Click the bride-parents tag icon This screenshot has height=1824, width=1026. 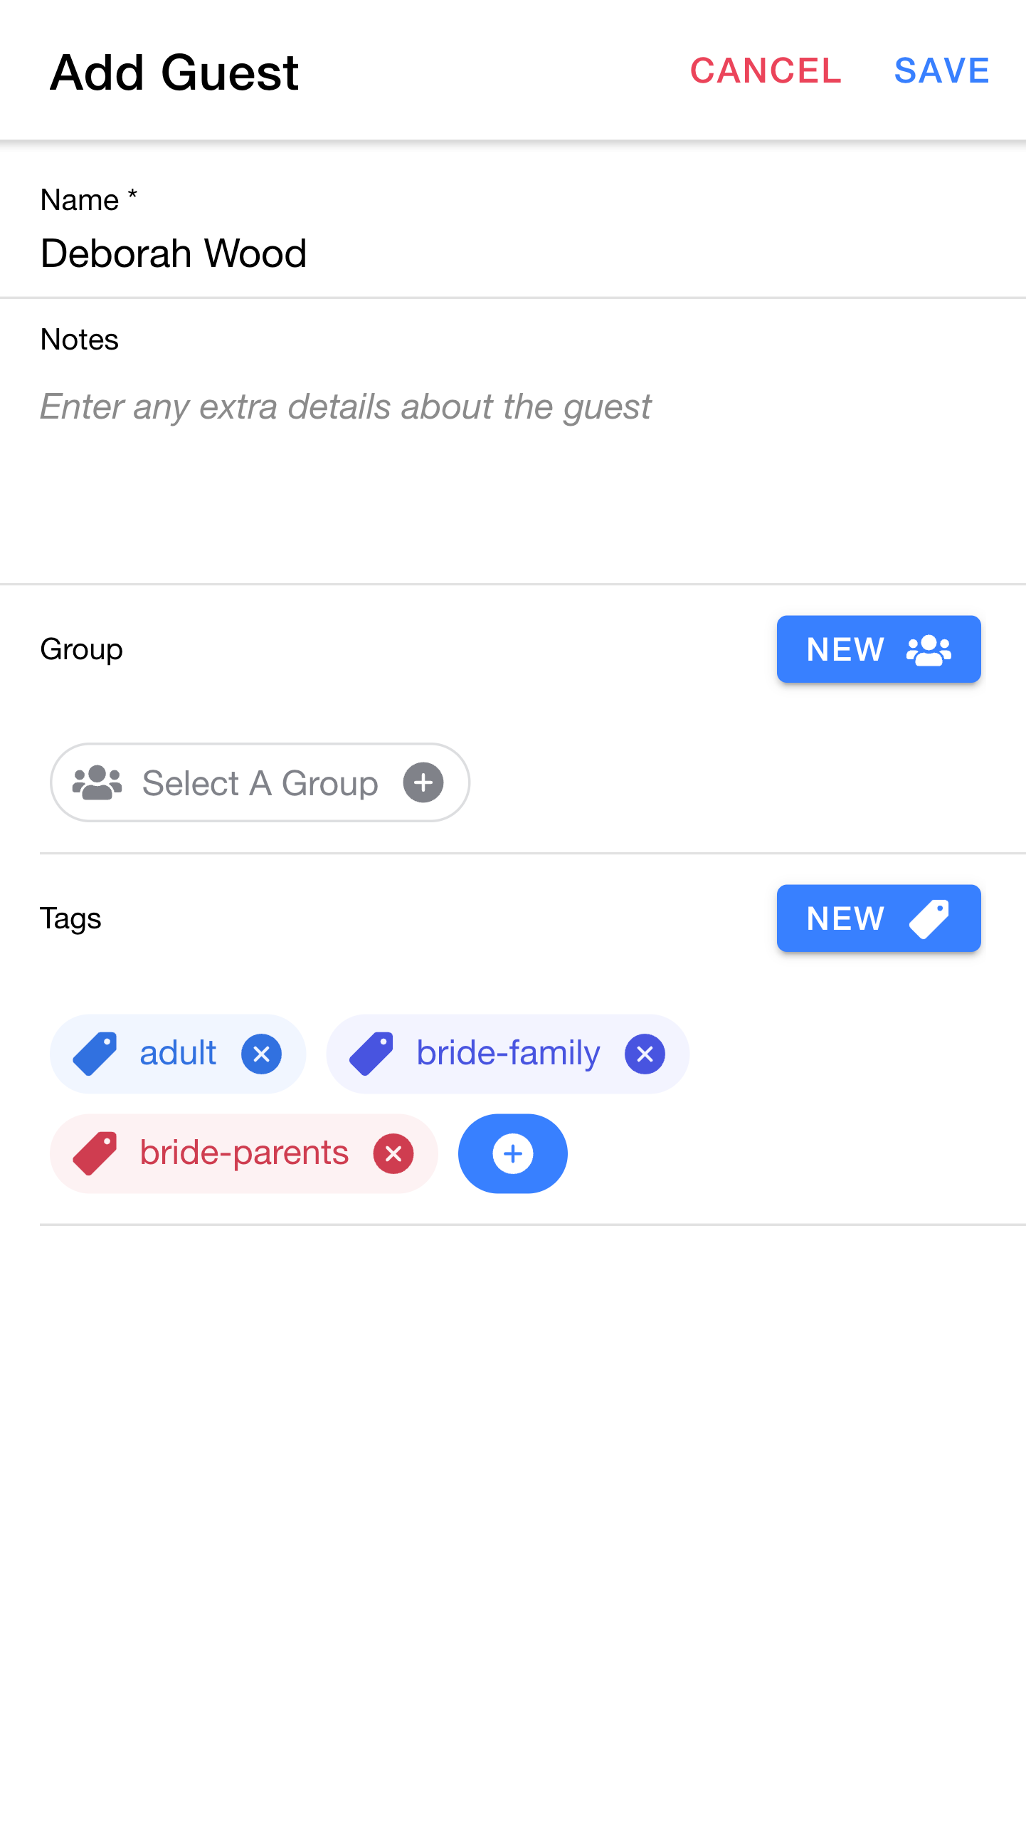(x=95, y=1153)
